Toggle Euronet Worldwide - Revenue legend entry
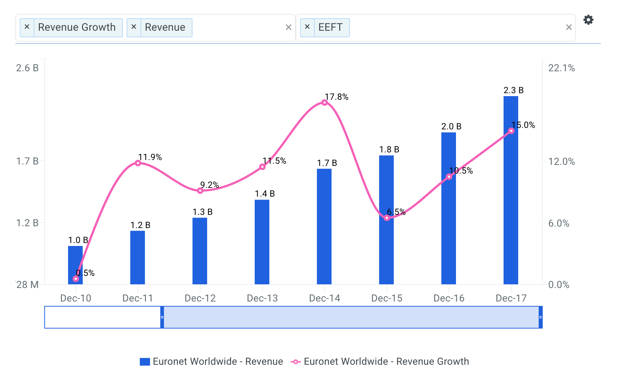This screenshot has width=617, height=383. point(211,361)
